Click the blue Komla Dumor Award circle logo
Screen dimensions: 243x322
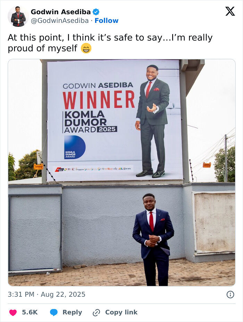click(75, 147)
